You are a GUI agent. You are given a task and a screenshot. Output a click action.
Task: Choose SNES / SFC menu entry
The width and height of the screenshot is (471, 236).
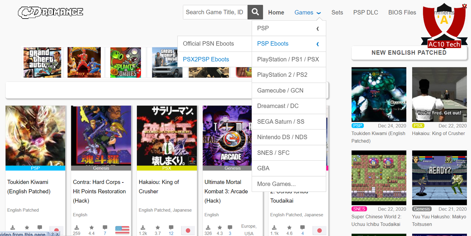point(289,153)
